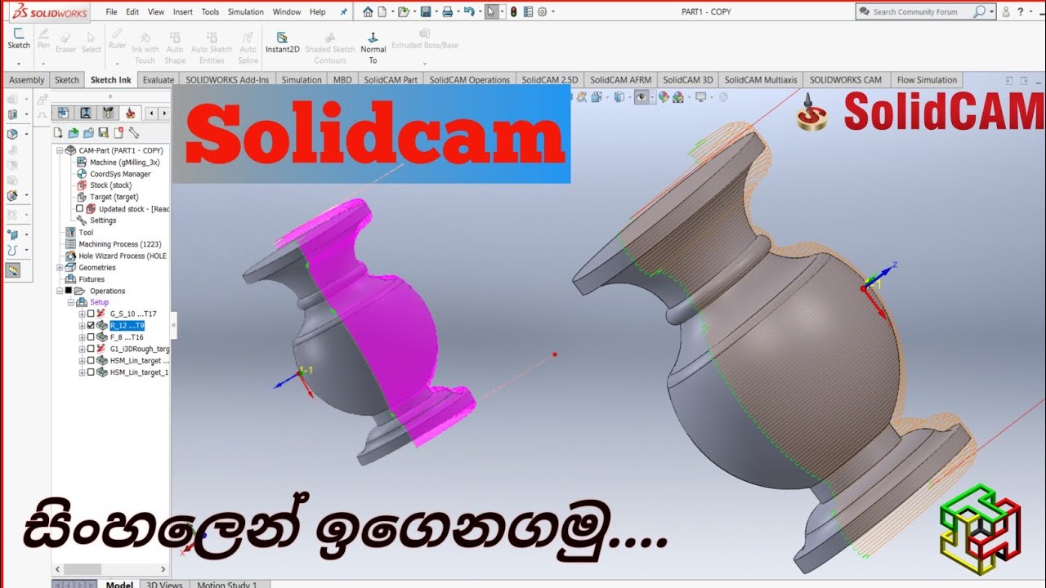This screenshot has height=588, width=1046.
Task: Select the Stock (stock) tree item
Action: pyautogui.click(x=104, y=185)
